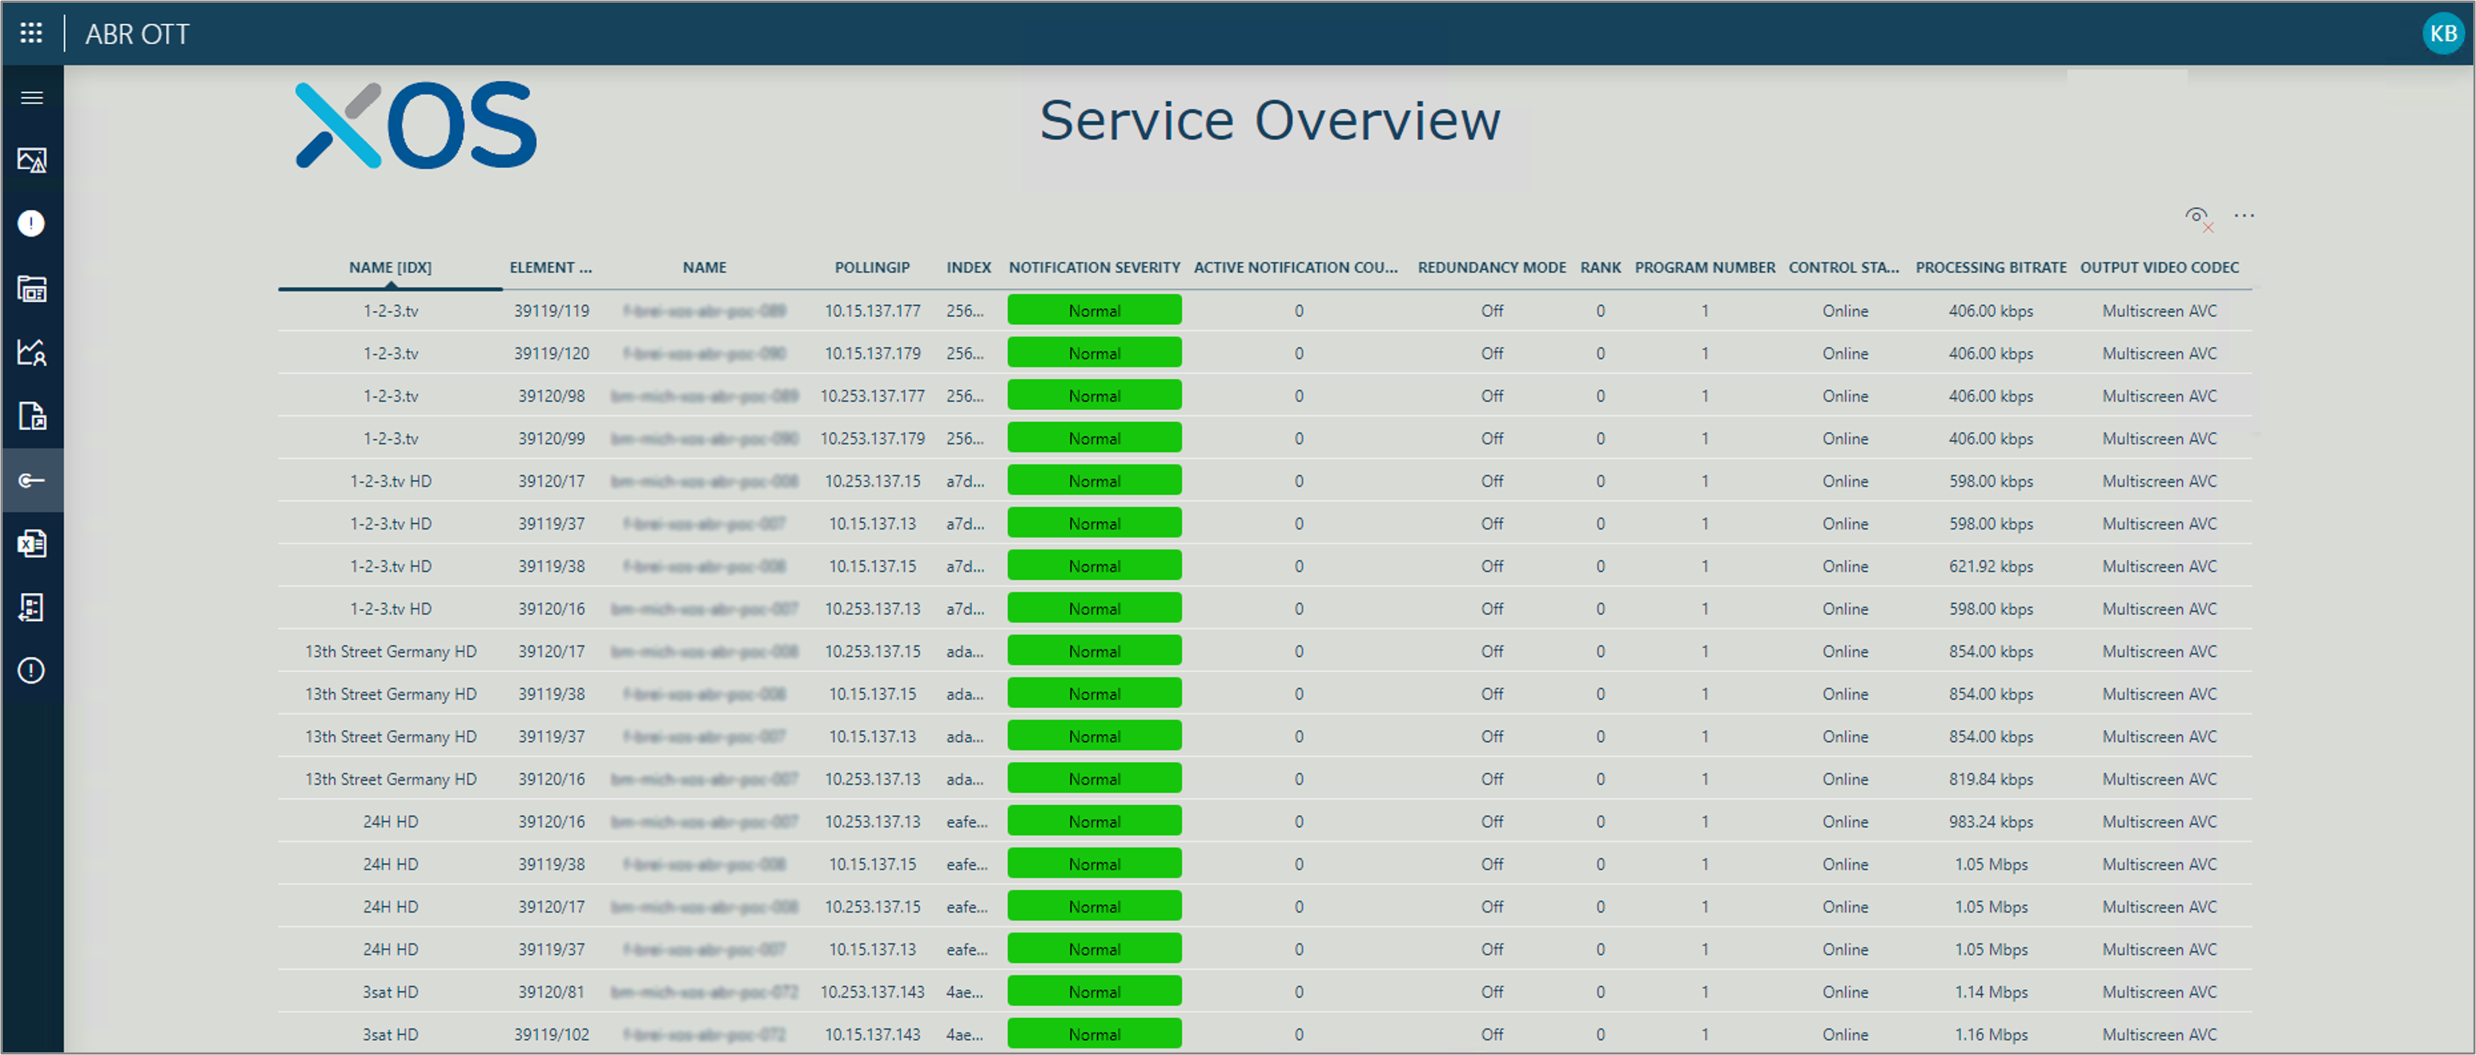Open the app launcher grid icon
This screenshot has height=1055, width=2476.
pos(31,33)
